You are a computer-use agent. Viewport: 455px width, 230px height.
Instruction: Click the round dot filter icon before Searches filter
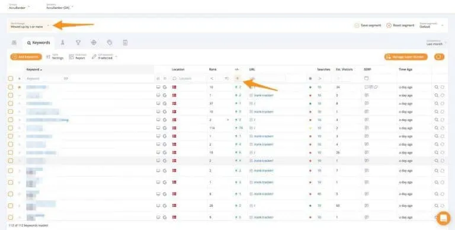point(310,78)
